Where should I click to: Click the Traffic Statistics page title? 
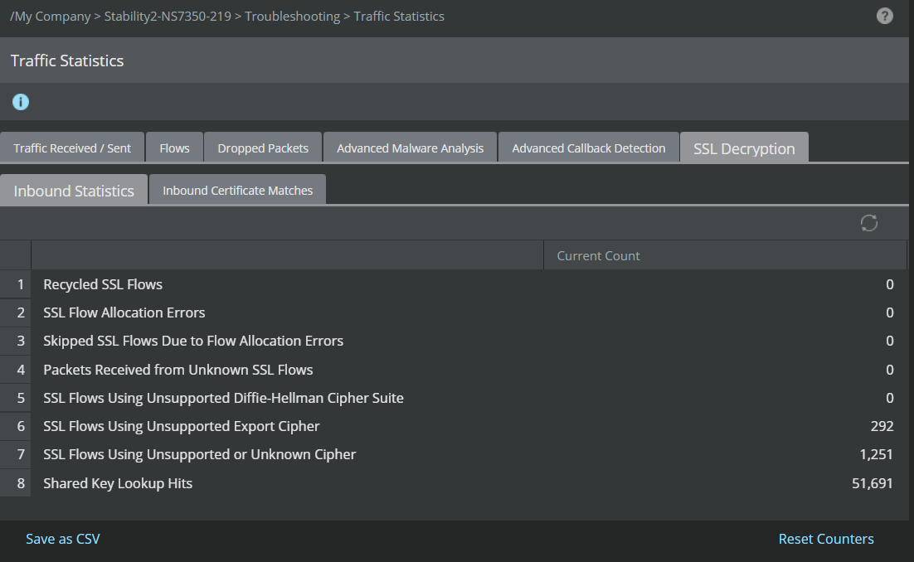pyautogui.click(x=67, y=61)
